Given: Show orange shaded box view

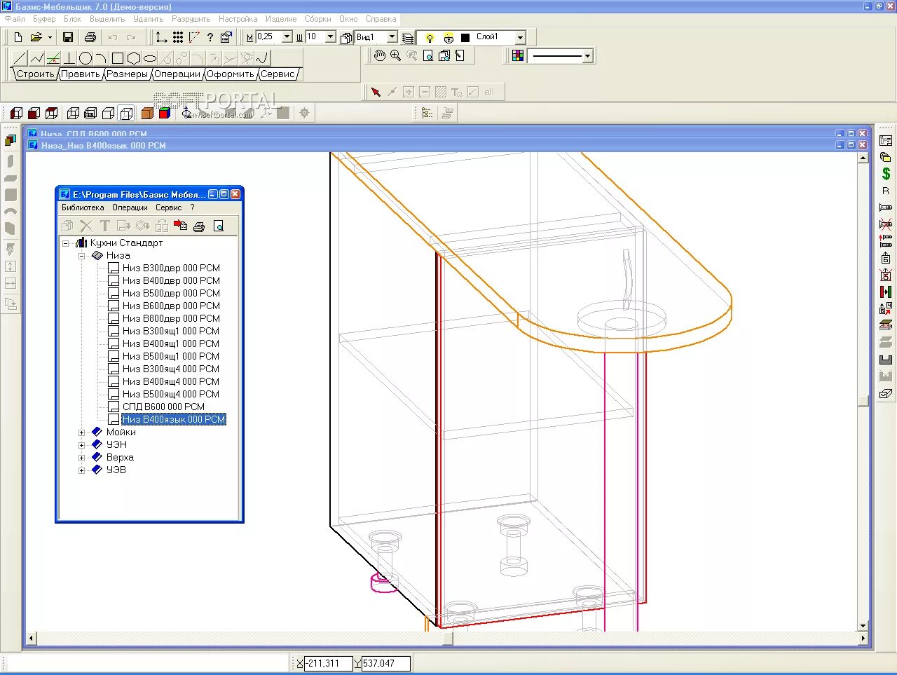Looking at the screenshot, I should 147,113.
